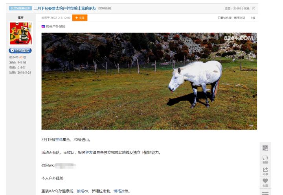Open the QR code icon in side toolbar

pyautogui.click(x=265, y=148)
